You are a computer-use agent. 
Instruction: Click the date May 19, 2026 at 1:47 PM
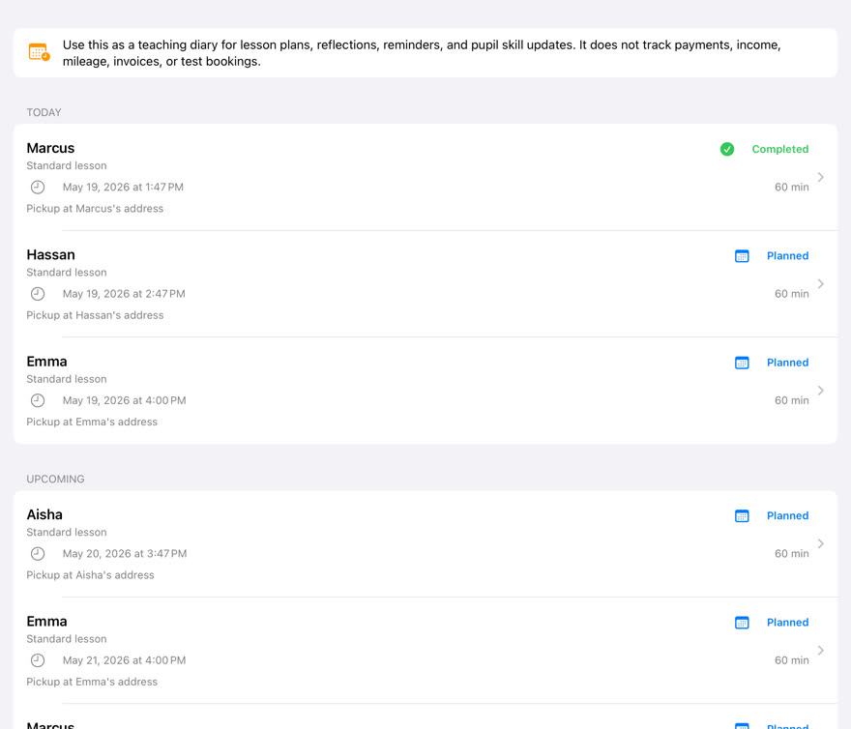point(123,188)
